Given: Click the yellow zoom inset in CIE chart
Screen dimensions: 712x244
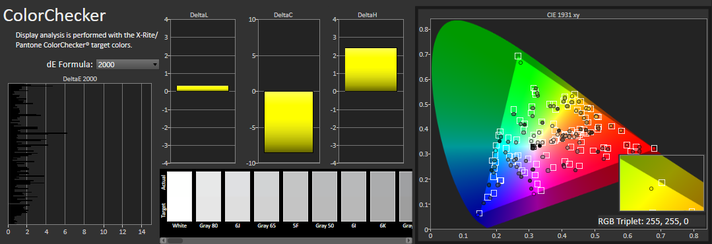Looking at the screenshot, I should (661, 183).
